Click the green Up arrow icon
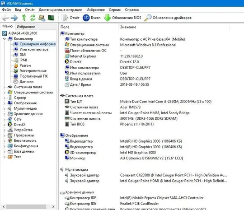The width and height of the screenshot is (244, 210). 24,18
